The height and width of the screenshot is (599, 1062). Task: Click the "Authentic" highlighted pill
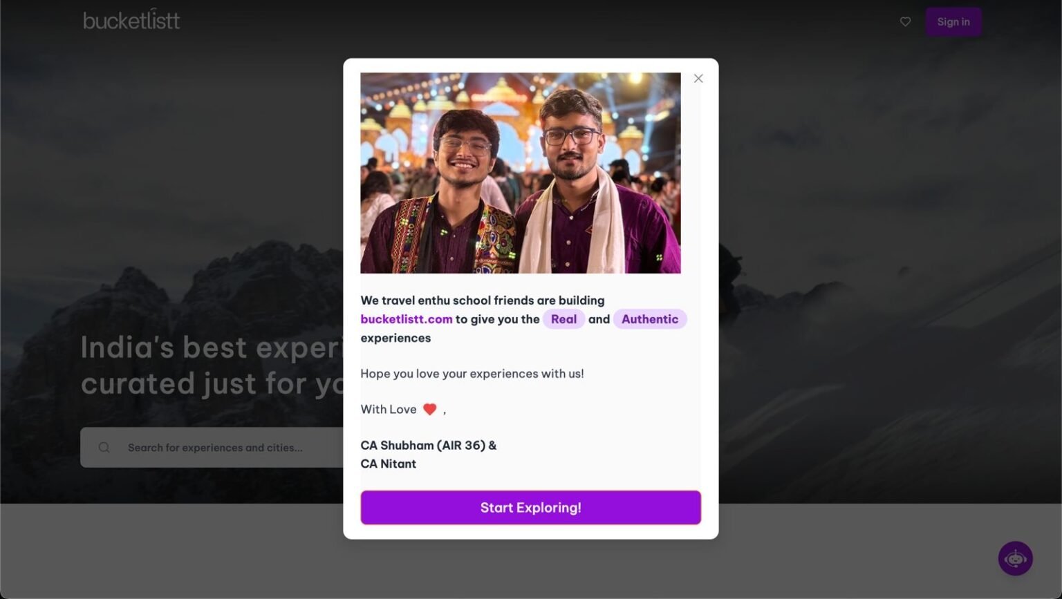649,319
